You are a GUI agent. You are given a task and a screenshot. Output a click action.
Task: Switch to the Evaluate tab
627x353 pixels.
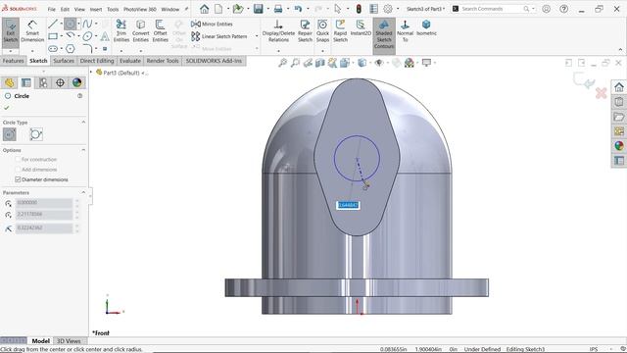tap(130, 61)
